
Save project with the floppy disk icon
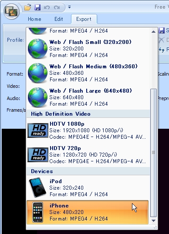point(37,7)
